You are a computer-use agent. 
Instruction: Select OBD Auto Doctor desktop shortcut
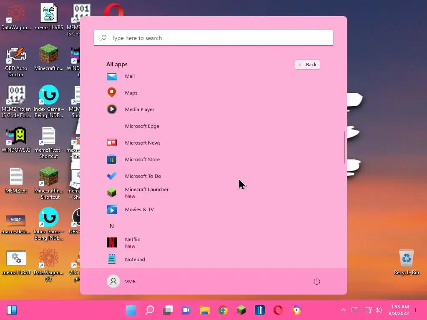click(x=16, y=62)
